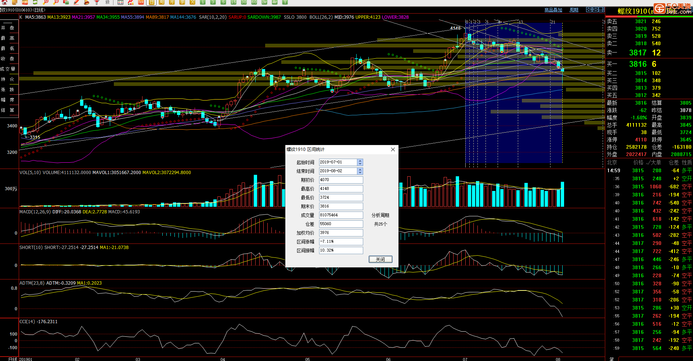Click the 加权均价 field showing 3976
The width and height of the screenshot is (693, 361).
pyautogui.click(x=341, y=232)
